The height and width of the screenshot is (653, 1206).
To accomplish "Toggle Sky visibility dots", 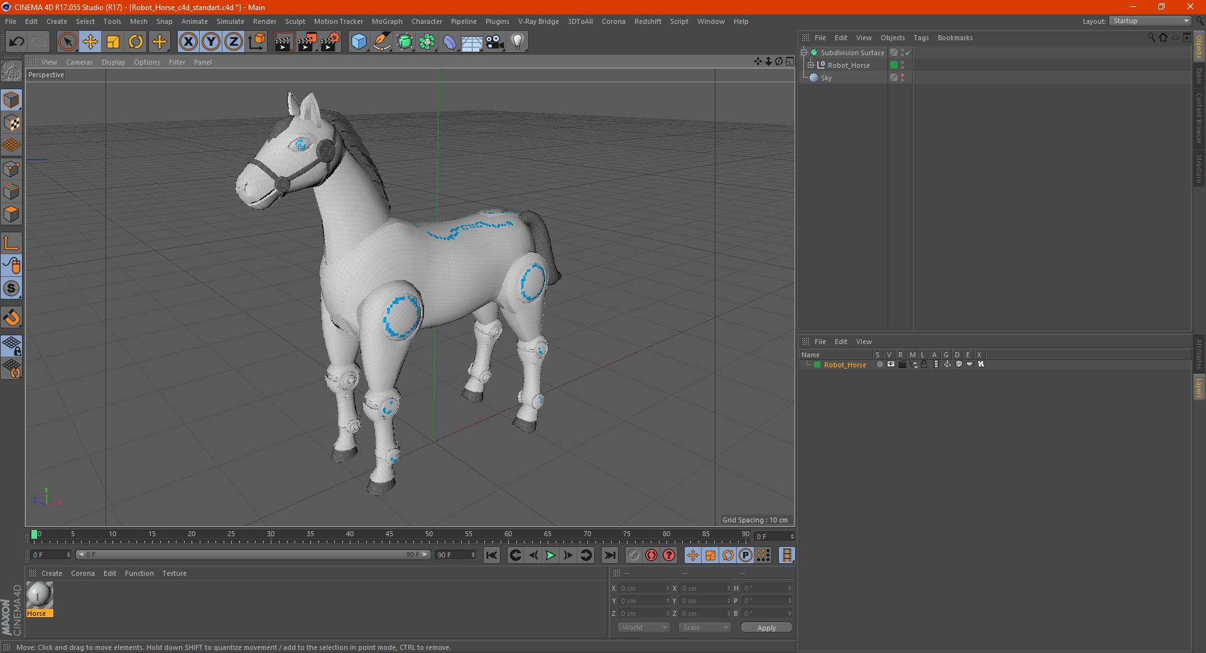I will point(903,77).
